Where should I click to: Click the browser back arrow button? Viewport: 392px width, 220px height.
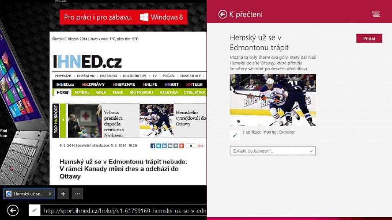(x=13, y=210)
